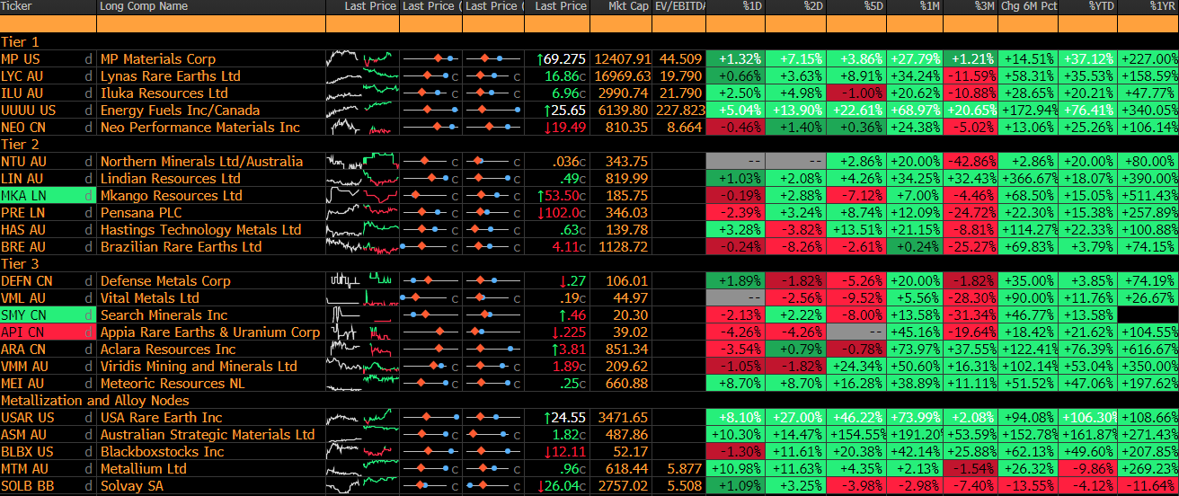
Task: Open Appia Rare Earths & Uranium Corp
Action: pos(210,332)
